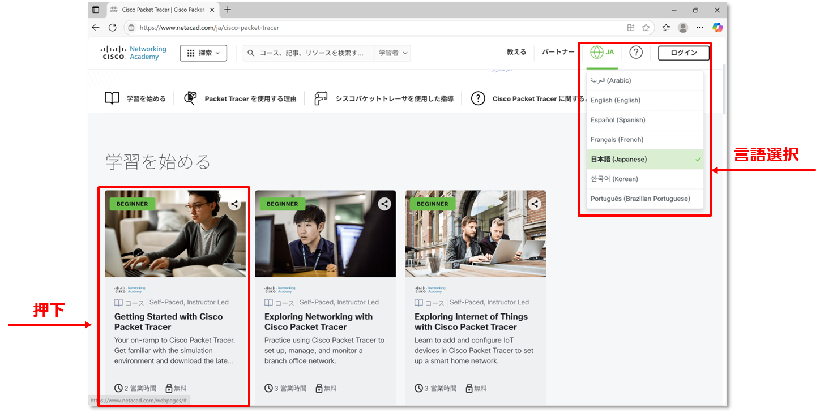Open the 探索 dropdown menu
This screenshot has width=816, height=413.
click(203, 53)
